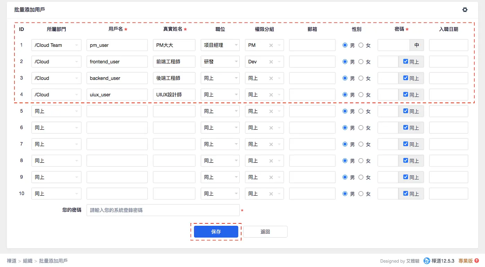
Task: Clear the PM permission group in row 1
Action: [x=271, y=45]
